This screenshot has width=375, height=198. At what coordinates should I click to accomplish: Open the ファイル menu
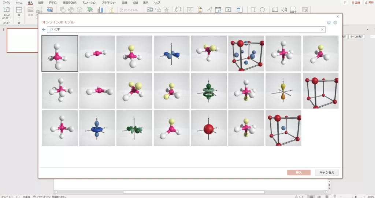click(x=6, y=3)
